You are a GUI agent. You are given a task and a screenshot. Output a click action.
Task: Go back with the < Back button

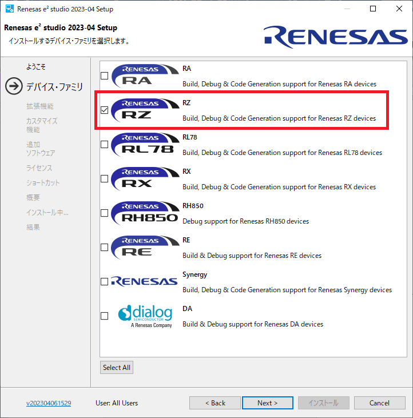pos(215,403)
